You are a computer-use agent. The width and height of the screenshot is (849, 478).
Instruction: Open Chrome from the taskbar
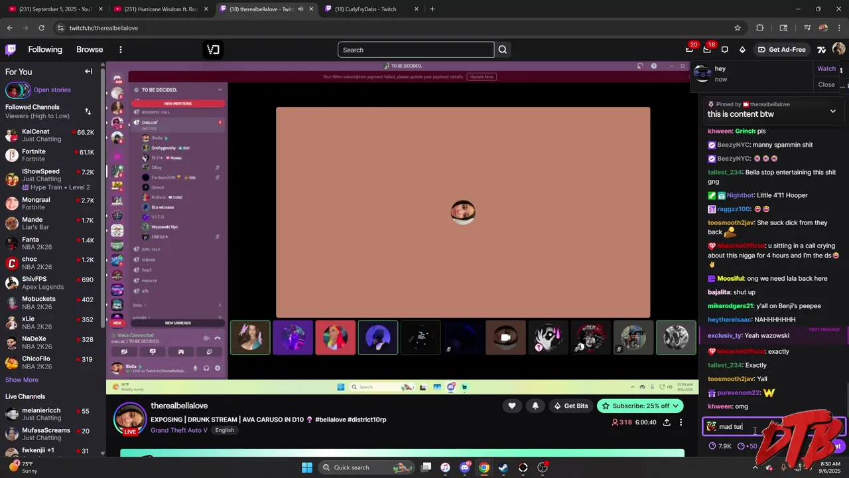(484, 467)
